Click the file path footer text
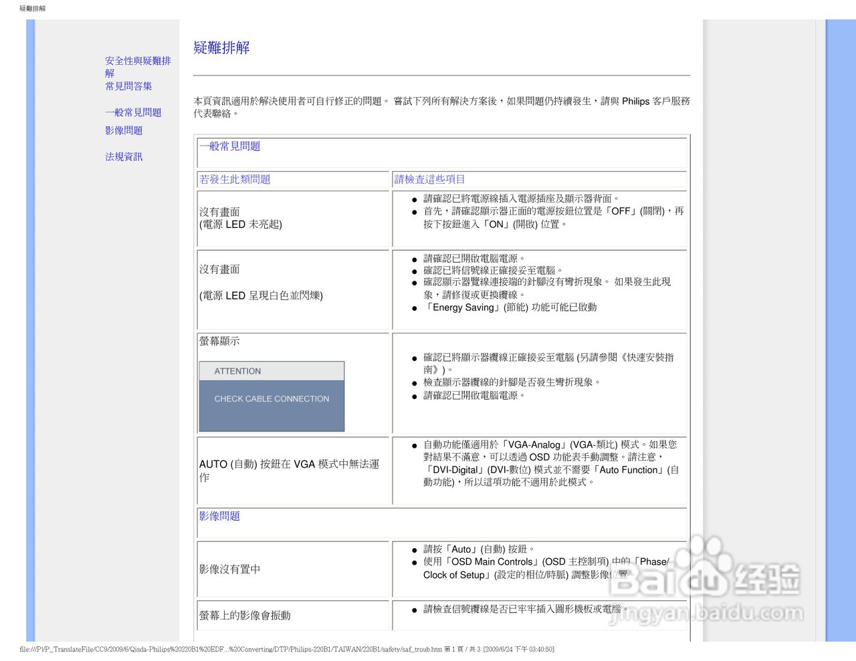This screenshot has width=856, height=661. coord(287,649)
